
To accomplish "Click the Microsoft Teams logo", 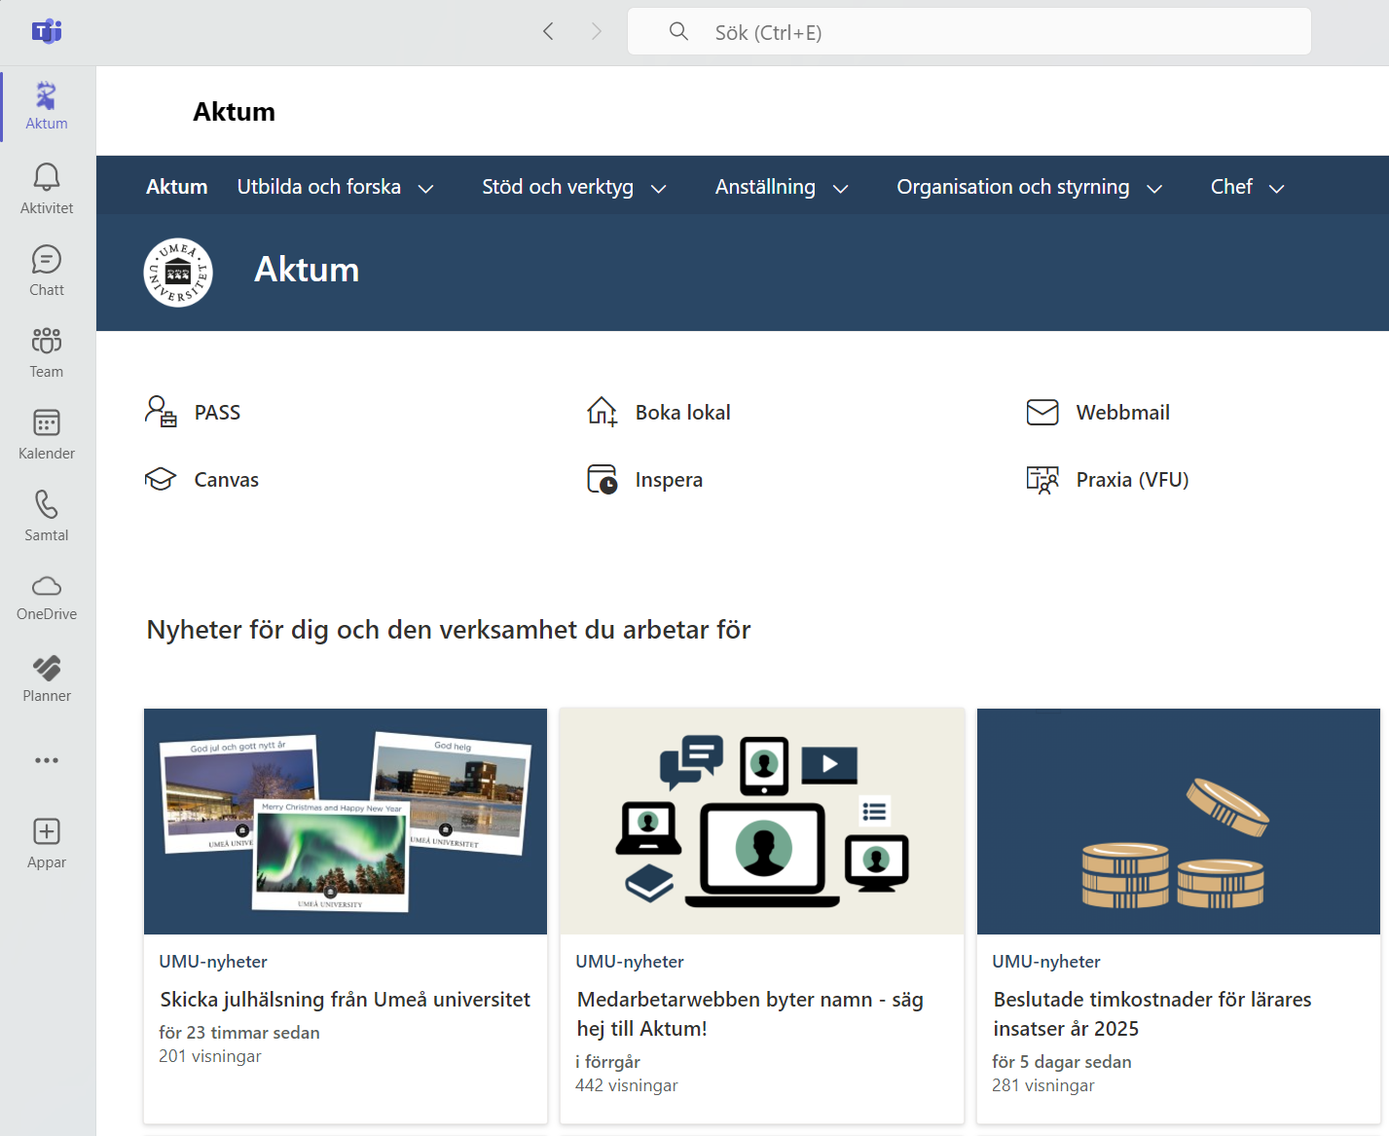I will pyautogui.click(x=47, y=32).
